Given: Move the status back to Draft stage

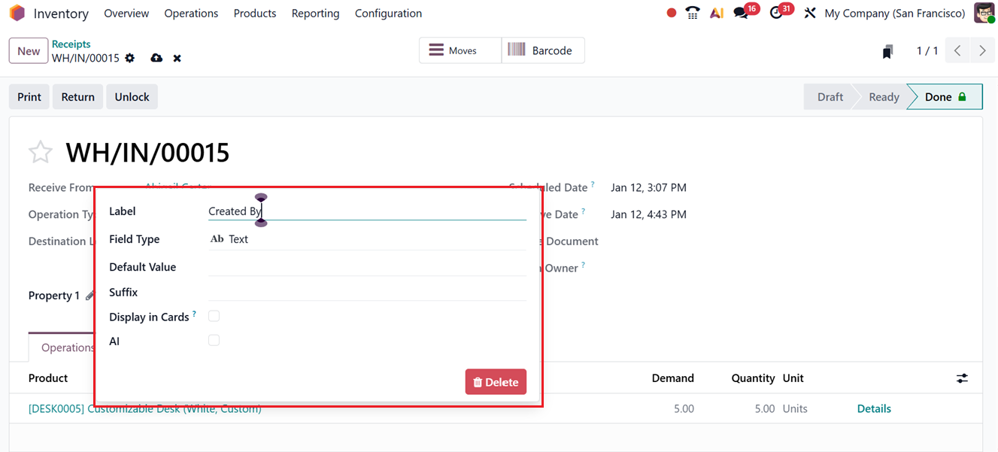Looking at the screenshot, I should [x=829, y=96].
